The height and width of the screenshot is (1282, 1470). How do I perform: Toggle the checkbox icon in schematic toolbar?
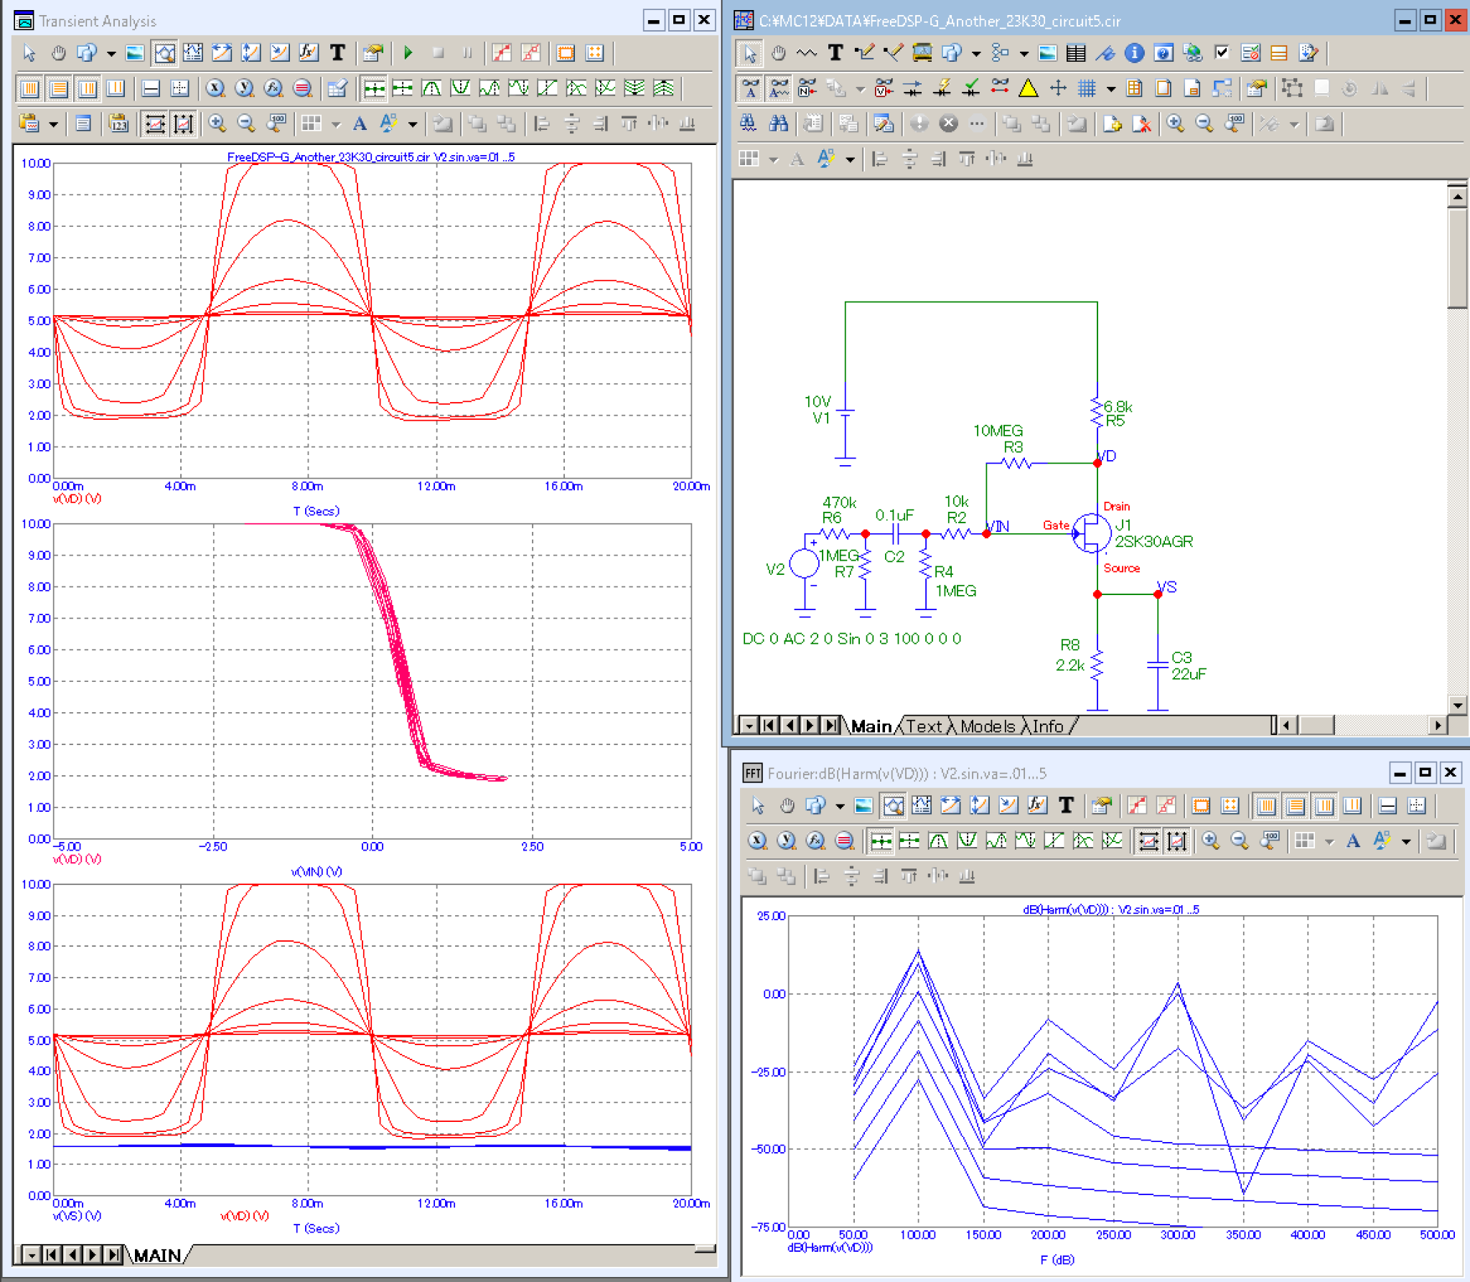click(x=1221, y=53)
